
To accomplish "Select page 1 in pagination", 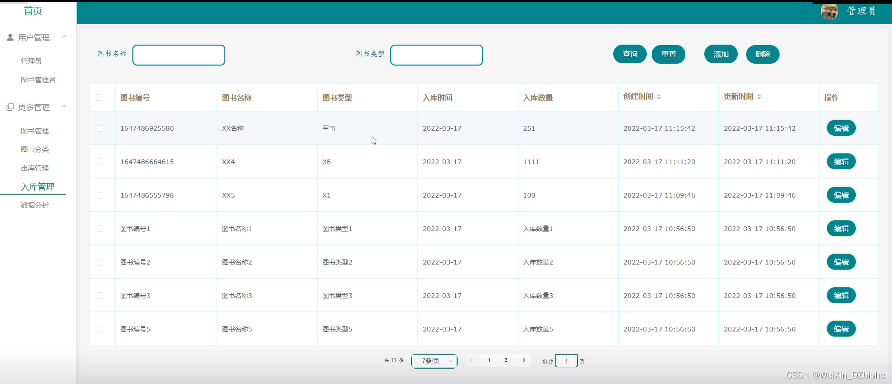I will [489, 360].
